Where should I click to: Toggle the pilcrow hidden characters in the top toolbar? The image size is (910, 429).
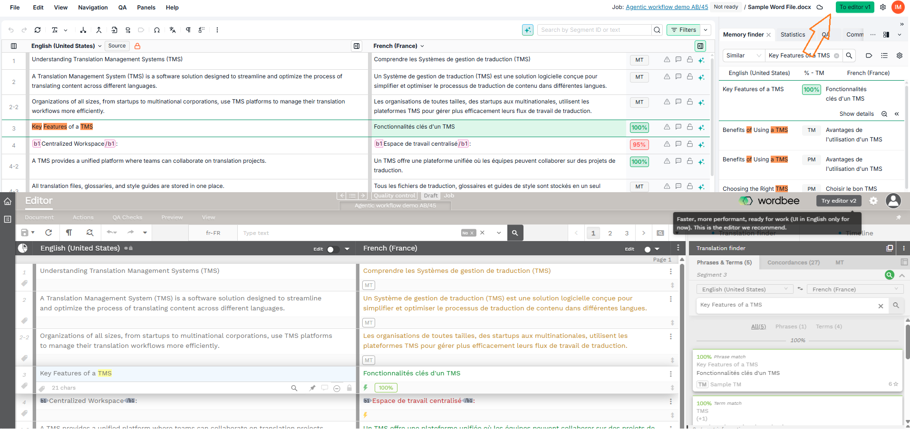point(188,30)
